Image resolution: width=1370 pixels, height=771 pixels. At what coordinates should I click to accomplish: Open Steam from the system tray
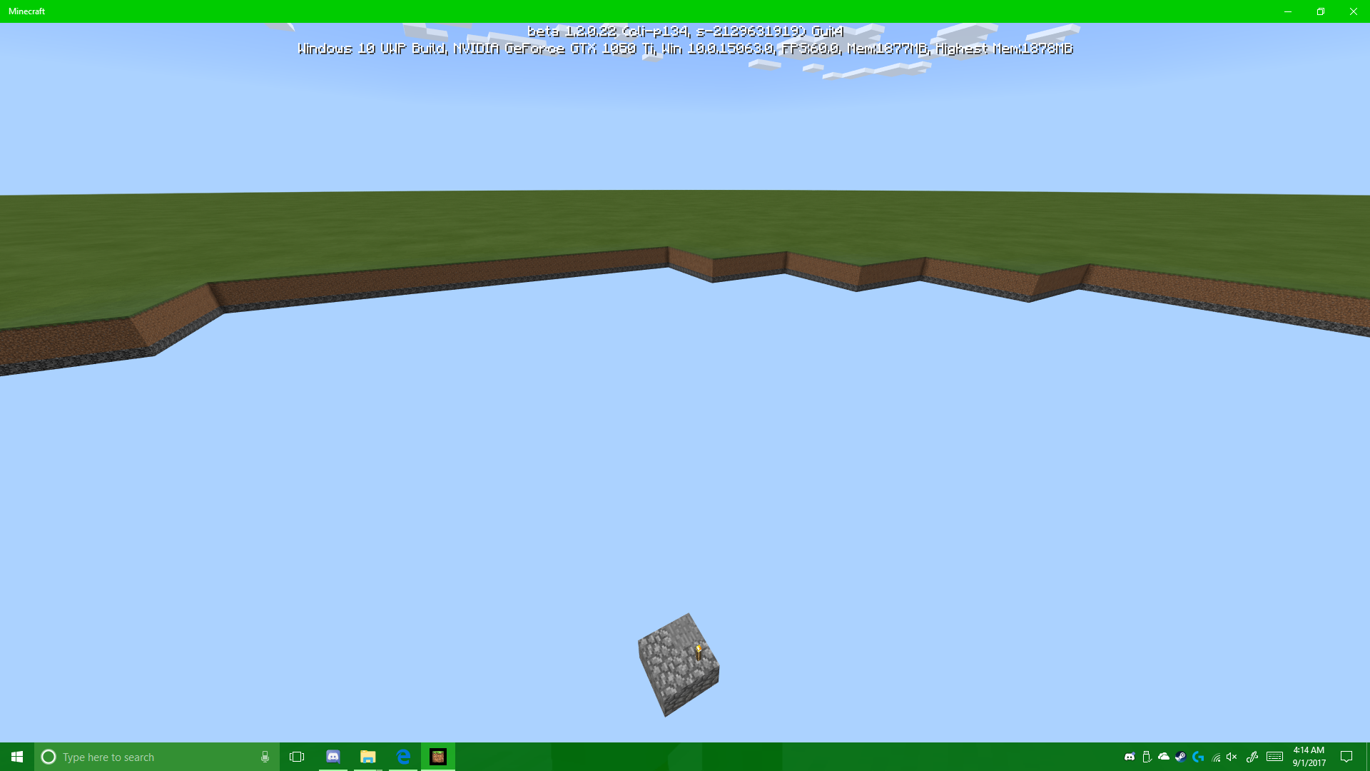1181,757
